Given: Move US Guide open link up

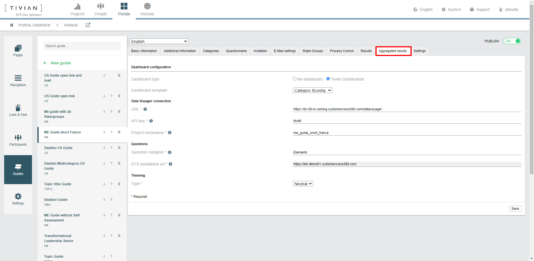Looking at the screenshot, I should (x=112, y=96).
